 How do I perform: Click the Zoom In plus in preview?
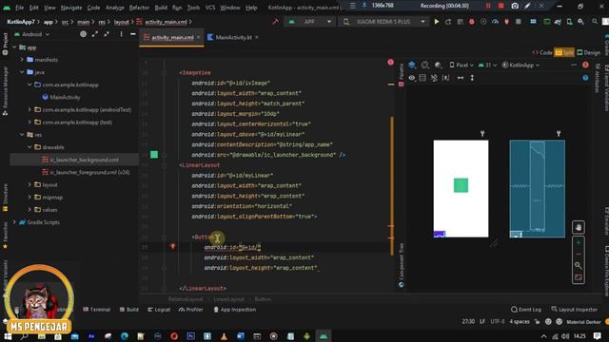578,242
